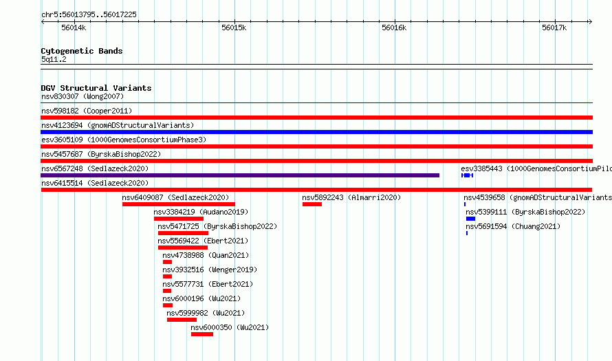Click the 56017k ruler tick label

coord(554,28)
